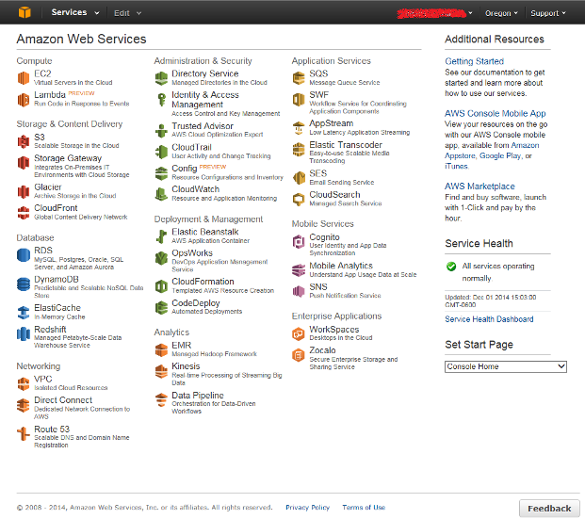Open the redacted account name dropdown
This screenshot has width=585, height=519.
(434, 13)
